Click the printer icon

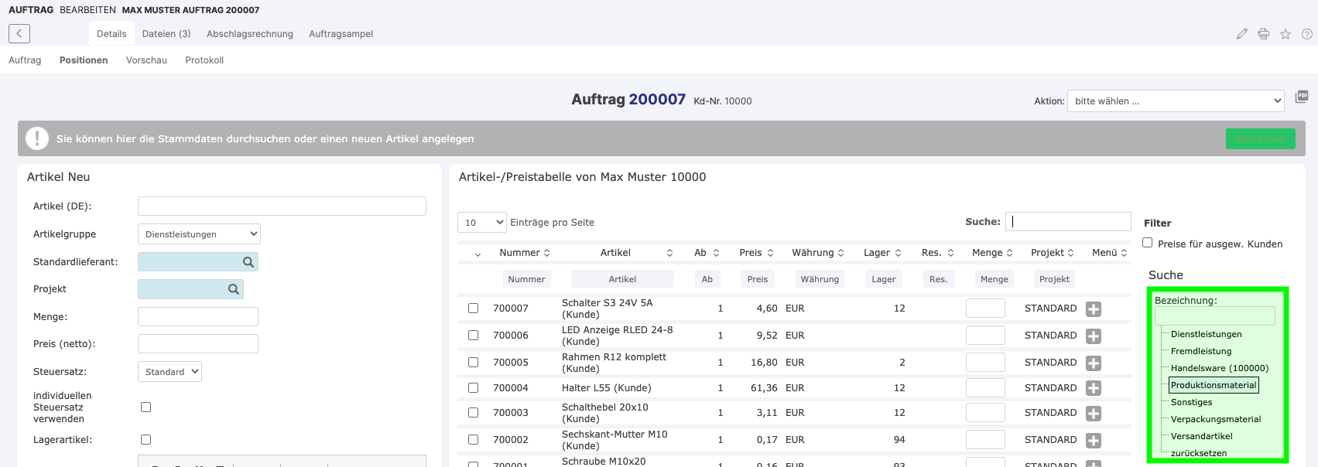pyautogui.click(x=1263, y=34)
